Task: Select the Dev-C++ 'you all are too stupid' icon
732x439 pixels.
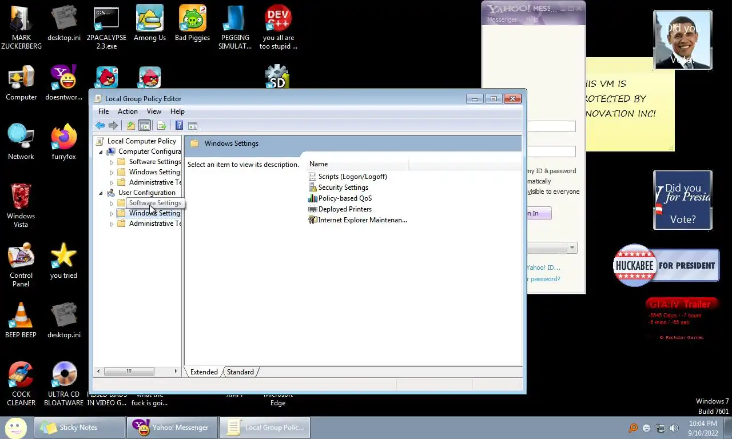Action: [278, 27]
